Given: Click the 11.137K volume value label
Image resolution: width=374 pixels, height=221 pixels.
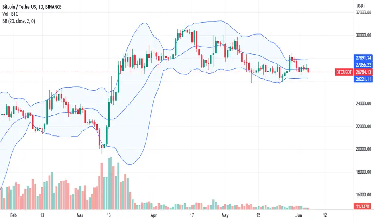Looking at the screenshot, I should (x=362, y=206).
